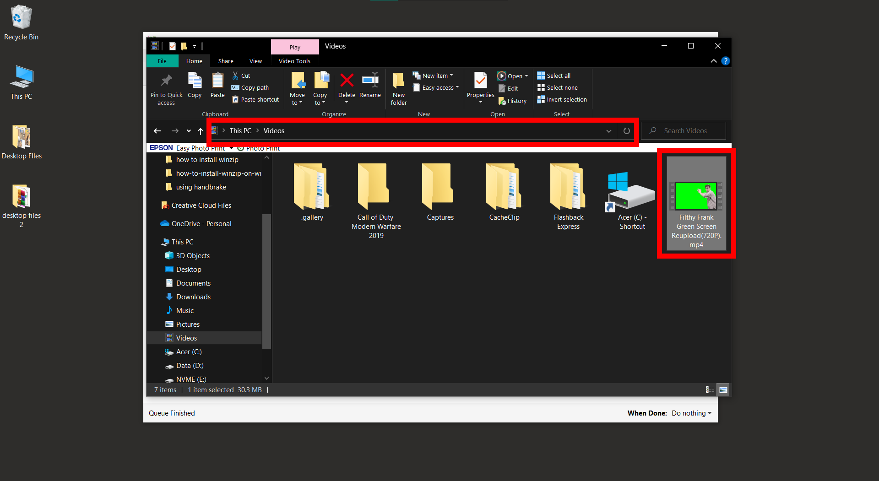Toggle large thumbnails view in the status bar
879x481 pixels.
coord(722,389)
